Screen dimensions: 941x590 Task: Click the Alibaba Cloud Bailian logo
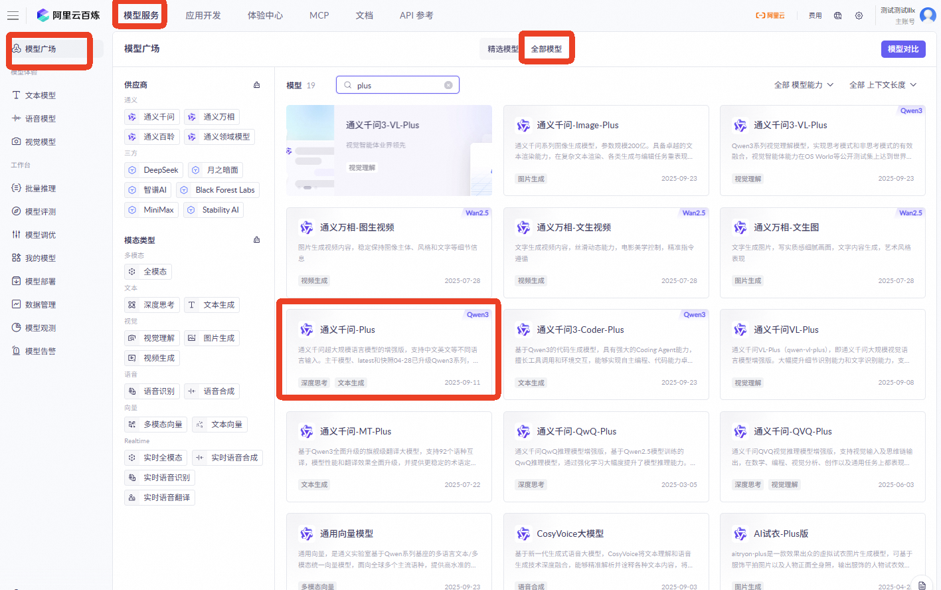pyautogui.click(x=68, y=15)
